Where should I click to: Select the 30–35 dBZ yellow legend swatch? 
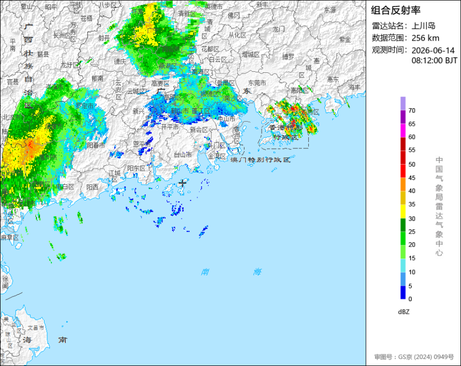click(x=403, y=212)
